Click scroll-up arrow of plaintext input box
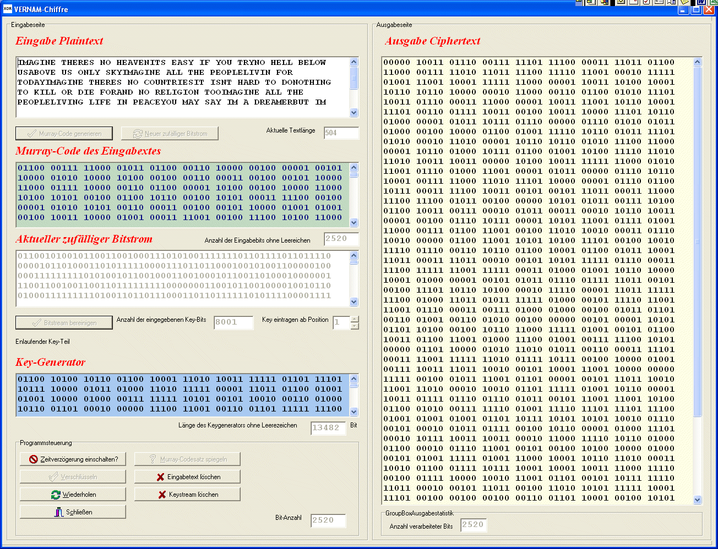Image resolution: width=718 pixels, height=549 pixels. point(354,62)
